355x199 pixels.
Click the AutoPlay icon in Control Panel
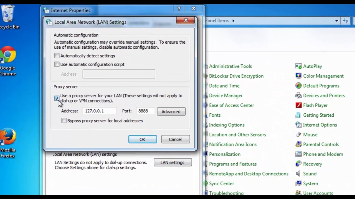tap(298, 66)
